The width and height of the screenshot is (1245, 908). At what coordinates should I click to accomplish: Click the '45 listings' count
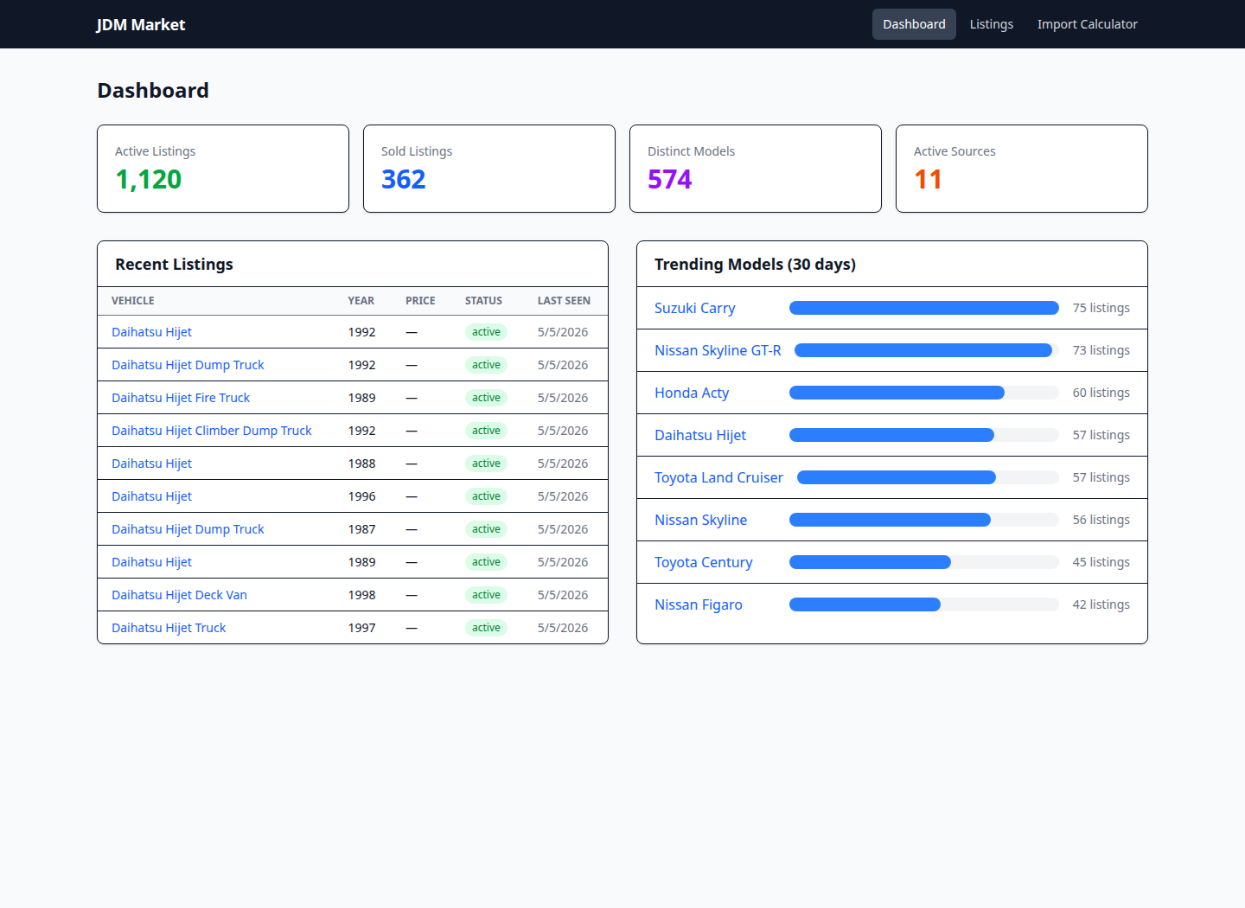1101,562
